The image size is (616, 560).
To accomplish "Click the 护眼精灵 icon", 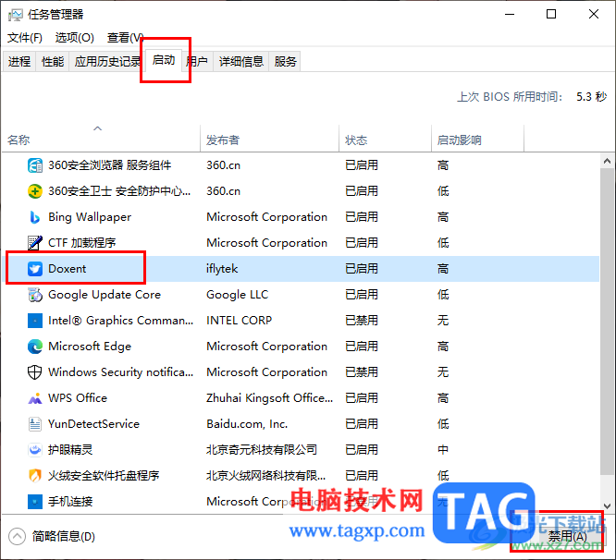I will tap(35, 450).
